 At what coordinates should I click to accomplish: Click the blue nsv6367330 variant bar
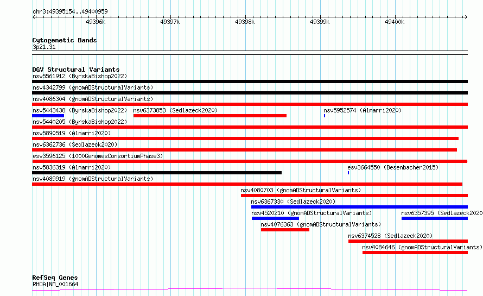click(x=359, y=207)
